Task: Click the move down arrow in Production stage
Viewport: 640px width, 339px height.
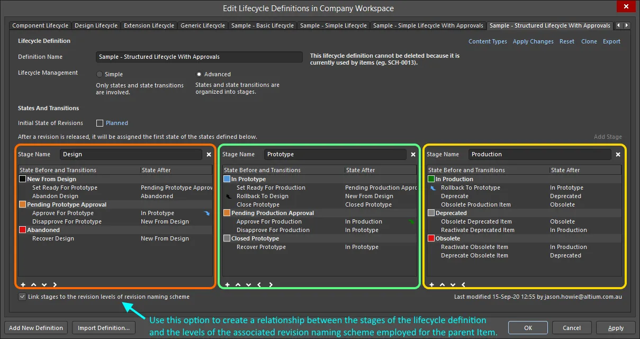Action: tap(453, 284)
